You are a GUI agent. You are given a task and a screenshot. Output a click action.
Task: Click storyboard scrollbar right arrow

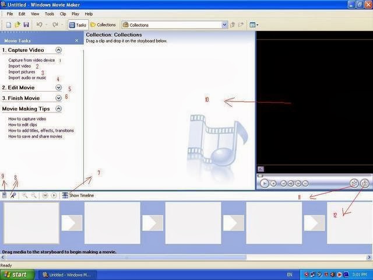coord(369,257)
